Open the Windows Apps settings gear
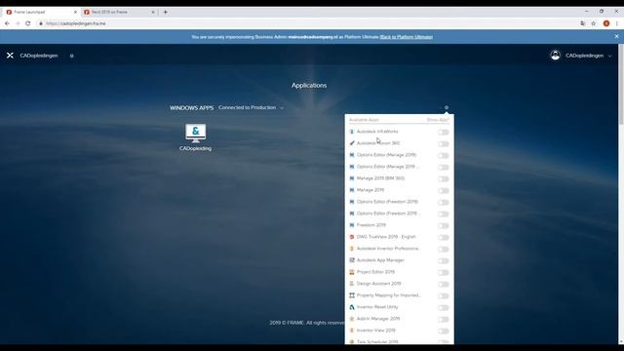This screenshot has width=624, height=351. coord(447,107)
